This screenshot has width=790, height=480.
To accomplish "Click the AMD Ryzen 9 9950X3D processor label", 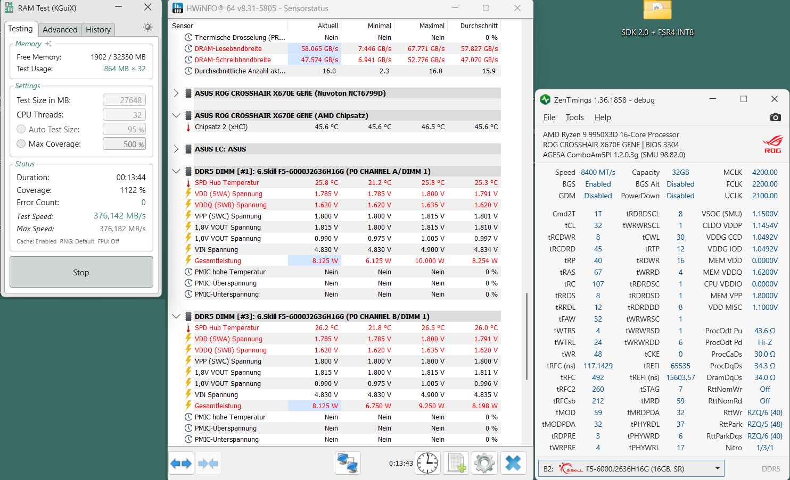I will [x=611, y=134].
